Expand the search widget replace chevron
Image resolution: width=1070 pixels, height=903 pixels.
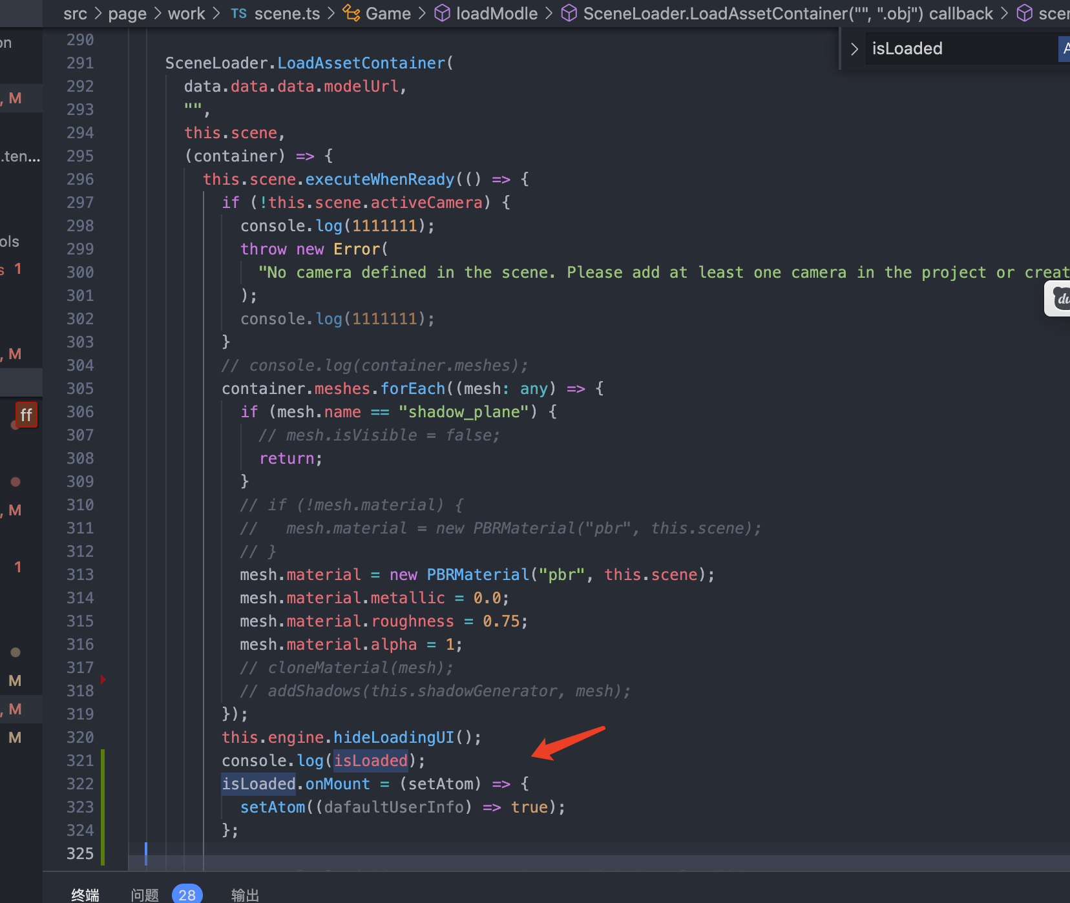[854, 48]
